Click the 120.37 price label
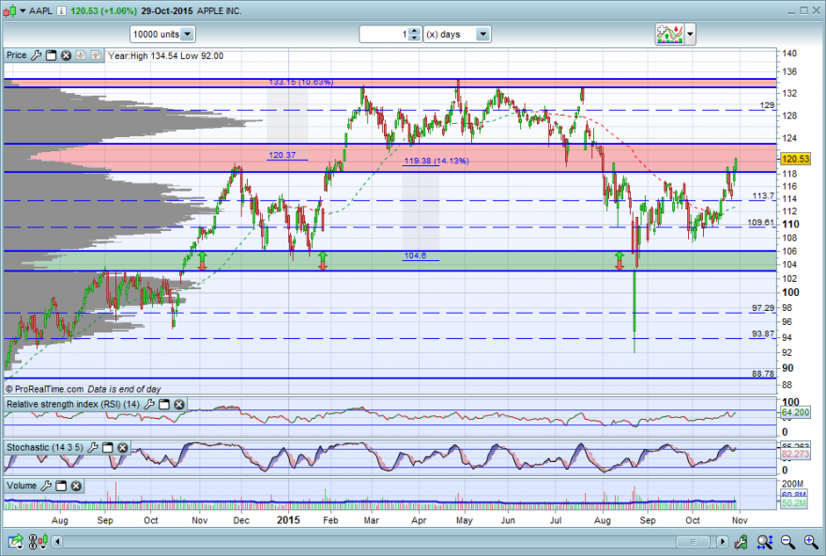 tap(283, 155)
